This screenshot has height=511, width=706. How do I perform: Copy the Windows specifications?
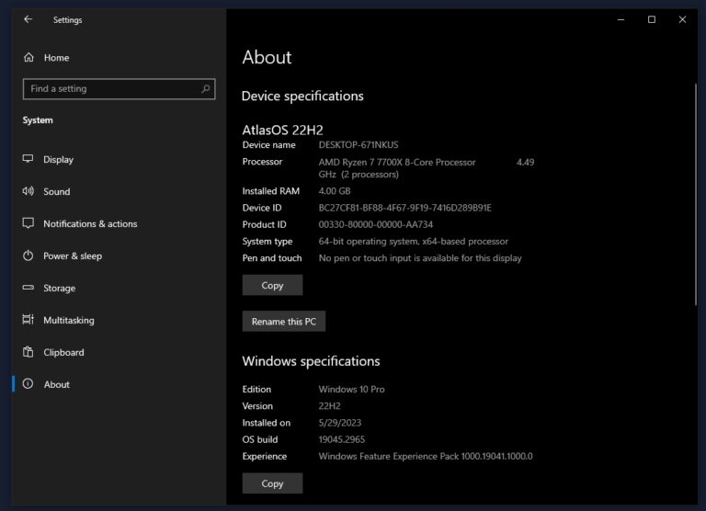tap(272, 483)
